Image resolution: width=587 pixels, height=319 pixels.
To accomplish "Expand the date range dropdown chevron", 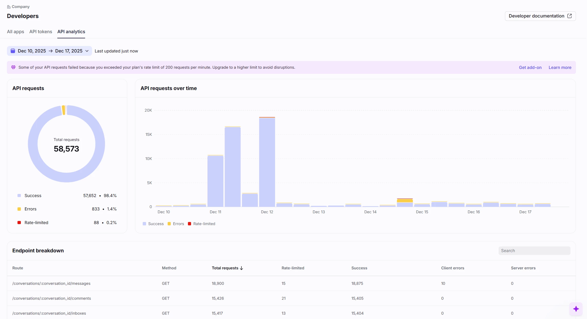I will 87,51.
